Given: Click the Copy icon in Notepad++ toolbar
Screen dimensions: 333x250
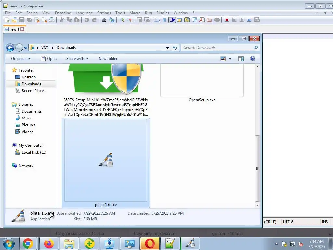Looking at the screenshot, I should coord(69,20).
